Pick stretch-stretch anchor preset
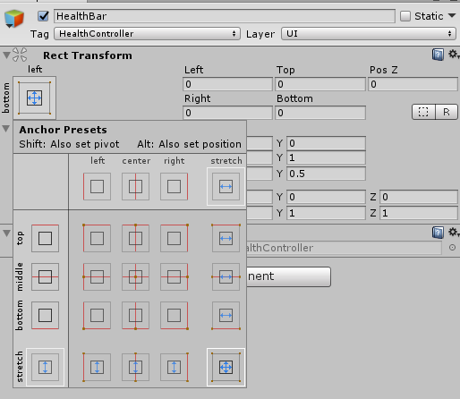 [x=226, y=367]
